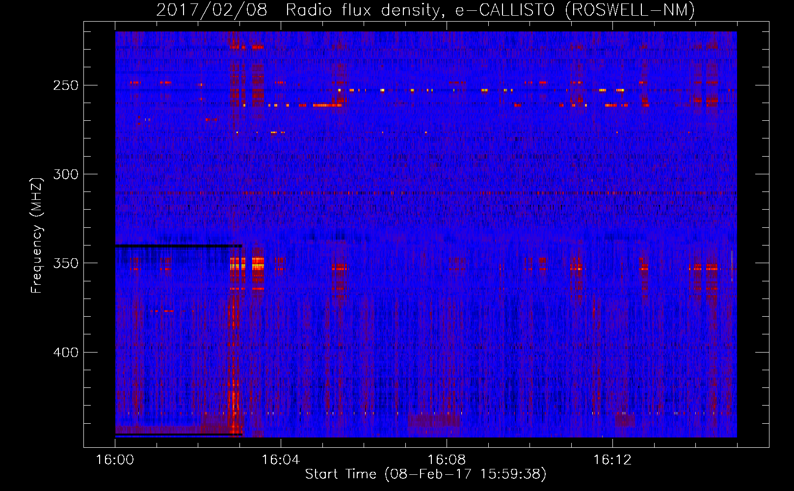Click the Start Time axis caption
Viewport: 794px width, 491px height.
(425, 474)
